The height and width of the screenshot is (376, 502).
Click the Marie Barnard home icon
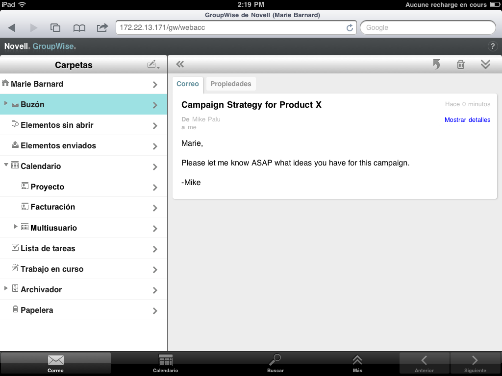click(5, 83)
